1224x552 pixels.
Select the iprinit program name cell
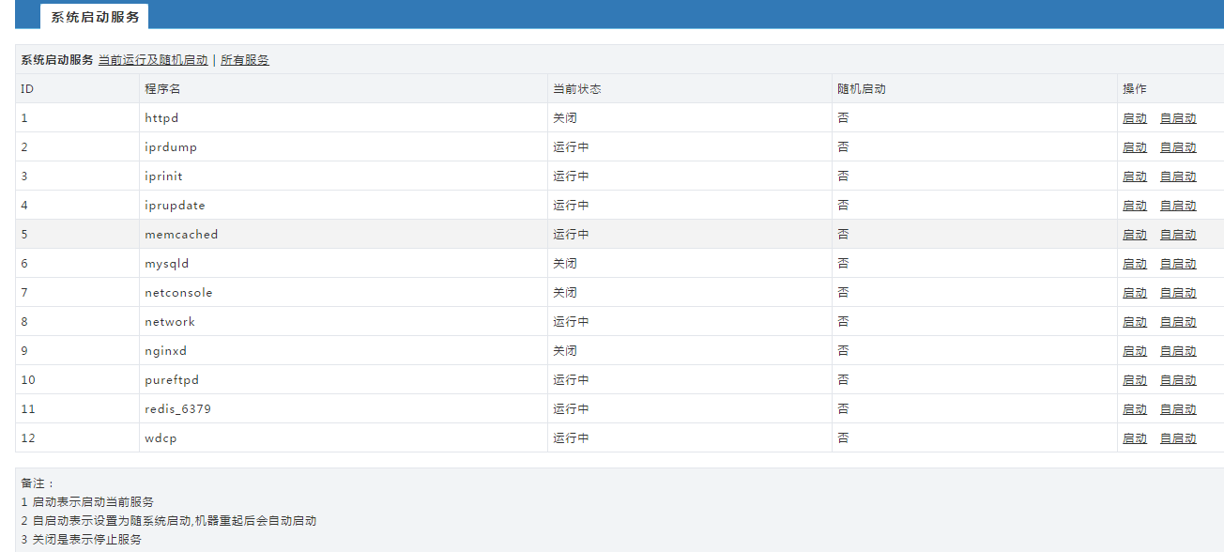[x=344, y=176]
